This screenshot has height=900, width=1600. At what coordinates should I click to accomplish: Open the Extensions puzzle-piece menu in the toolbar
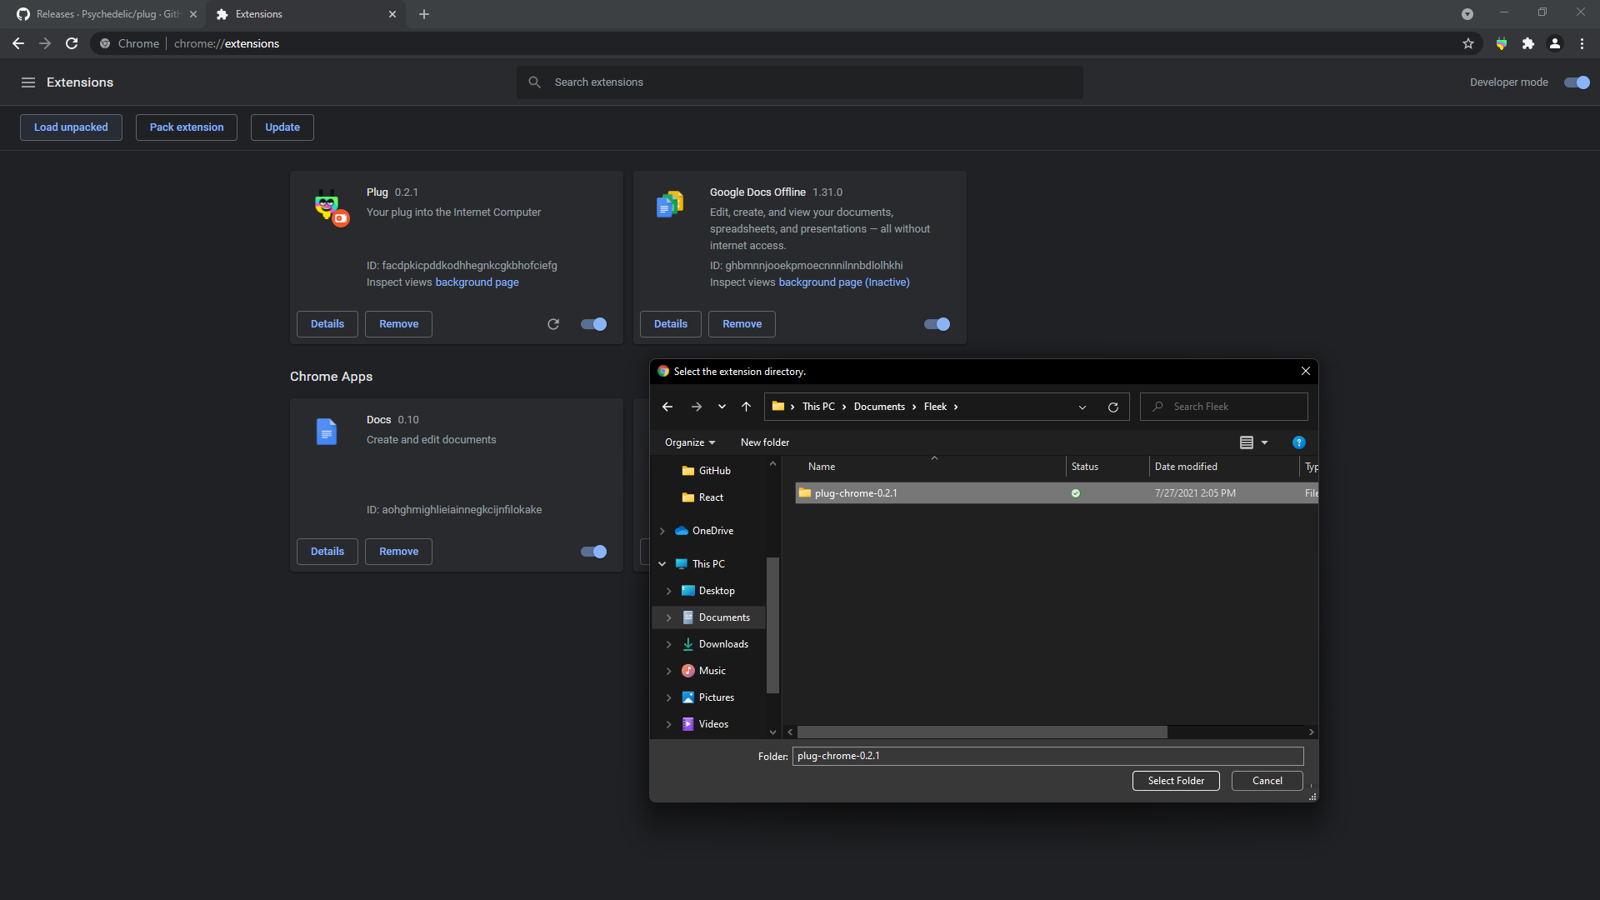click(1528, 43)
